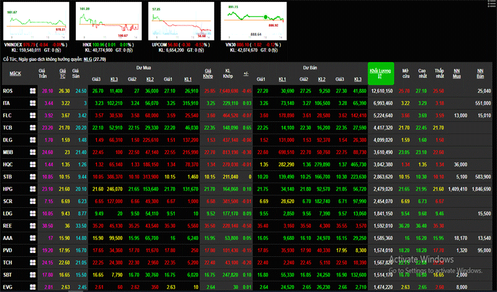Open the grid icon in FLC row
497x292 pixels.
tap(32, 115)
